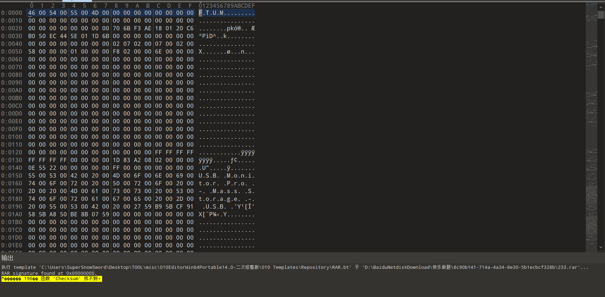This screenshot has width=605, height=297.
Task: Click byte CF in row 0:0190
Action: pos(180,206)
